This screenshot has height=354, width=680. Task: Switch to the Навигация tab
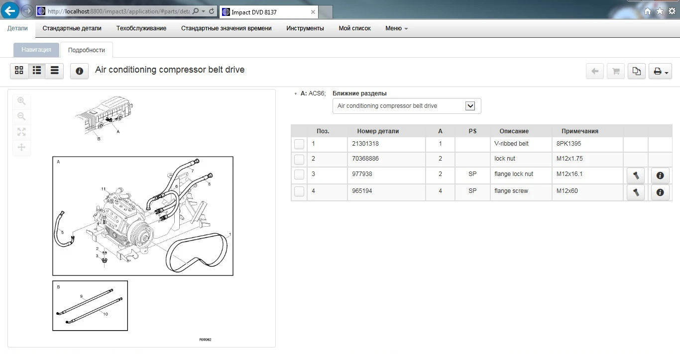tap(36, 50)
